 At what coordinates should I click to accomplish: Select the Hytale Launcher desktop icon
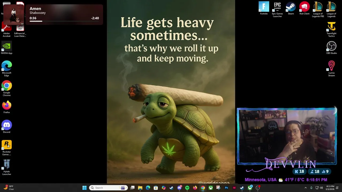7,167
